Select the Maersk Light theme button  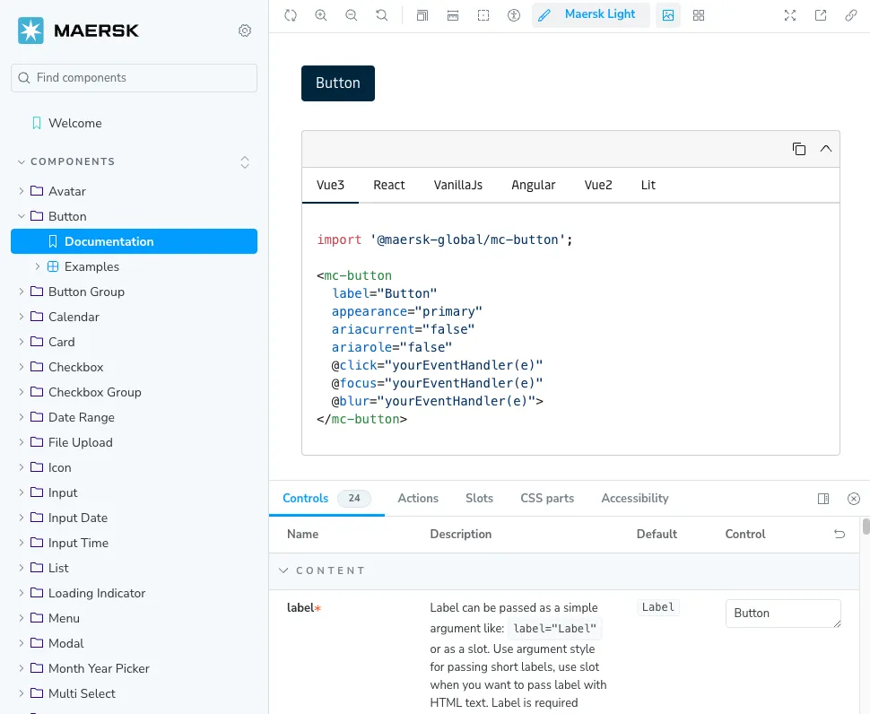(x=591, y=14)
